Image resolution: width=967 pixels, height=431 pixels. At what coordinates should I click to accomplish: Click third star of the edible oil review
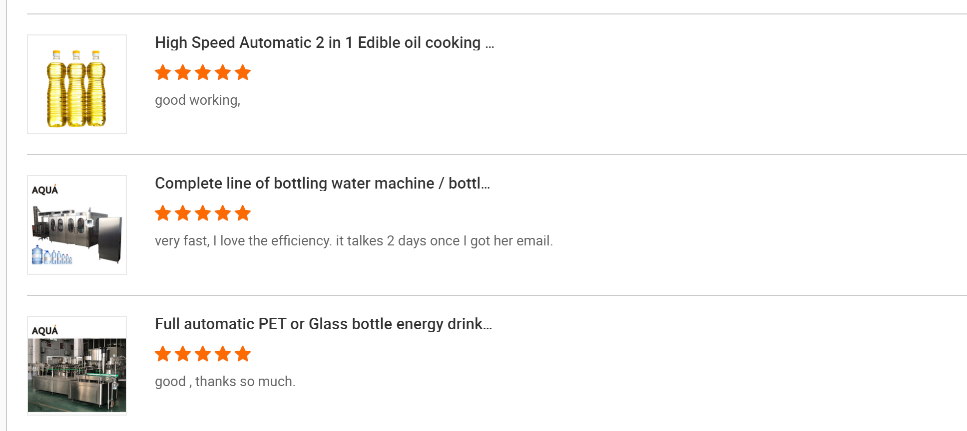click(203, 73)
